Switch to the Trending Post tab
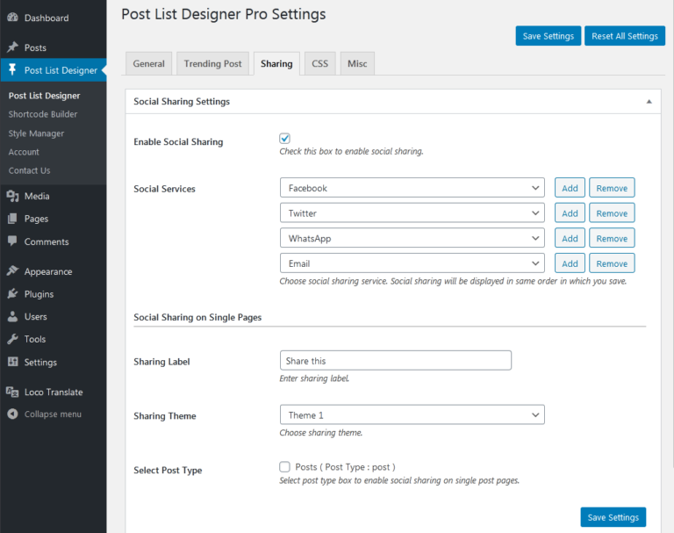Image resolution: width=674 pixels, height=533 pixels. tap(212, 64)
